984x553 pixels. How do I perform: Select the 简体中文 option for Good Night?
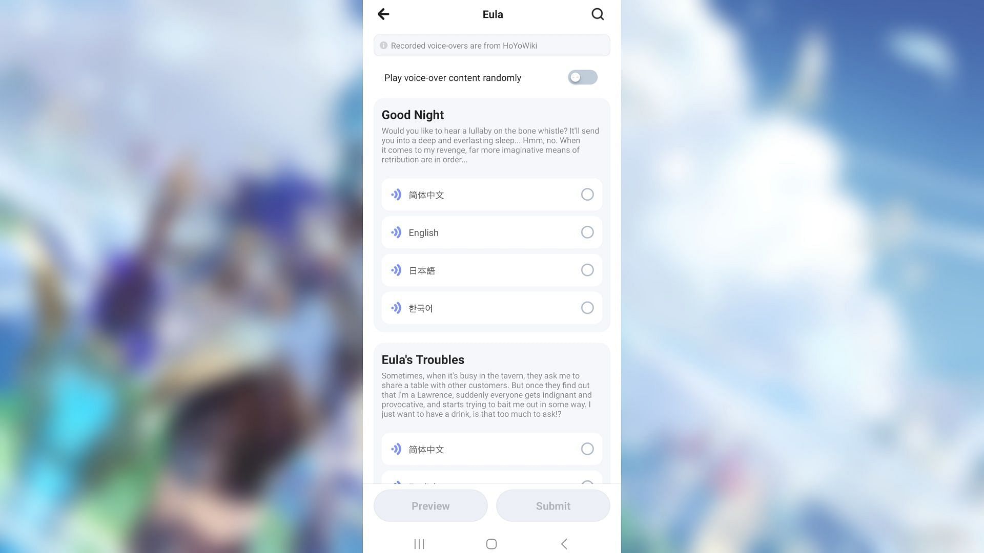587,195
